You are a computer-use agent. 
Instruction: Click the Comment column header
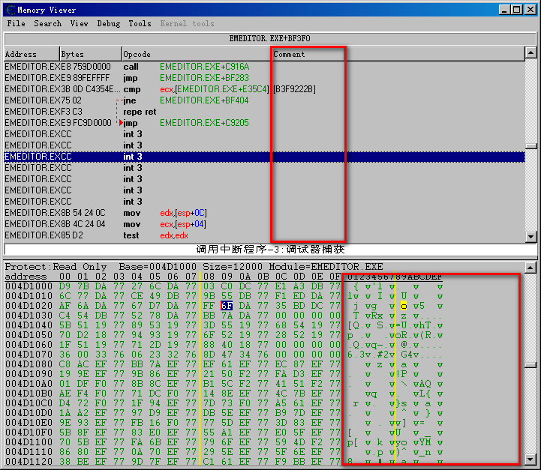(x=396, y=54)
